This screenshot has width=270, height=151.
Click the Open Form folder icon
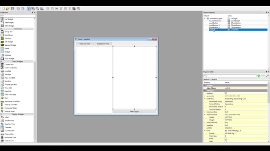pos(8,8)
